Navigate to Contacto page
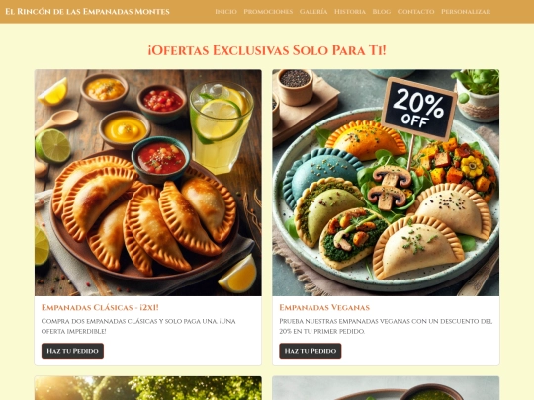 (x=415, y=12)
